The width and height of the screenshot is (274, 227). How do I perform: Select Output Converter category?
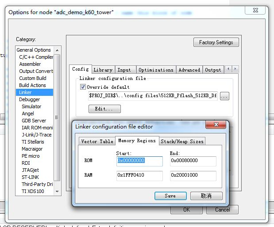point(36,71)
